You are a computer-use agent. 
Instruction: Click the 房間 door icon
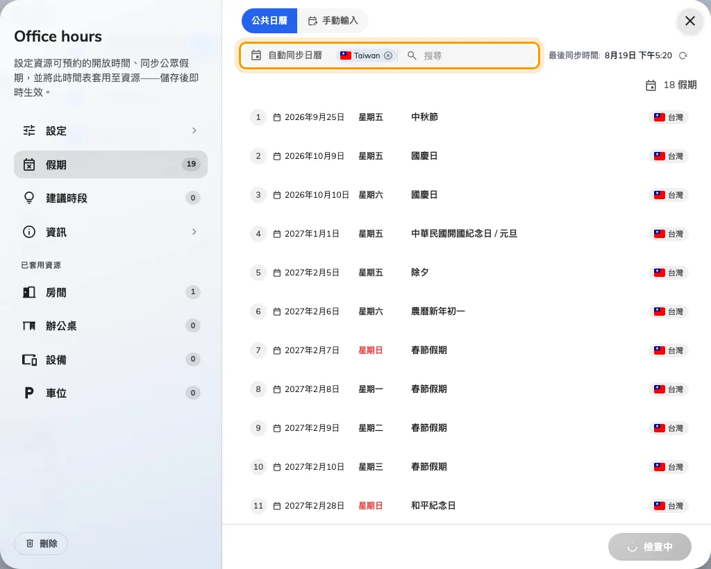(29, 292)
